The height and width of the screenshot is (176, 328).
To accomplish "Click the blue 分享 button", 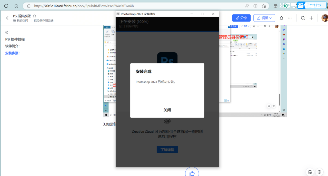I will pyautogui.click(x=241, y=18).
